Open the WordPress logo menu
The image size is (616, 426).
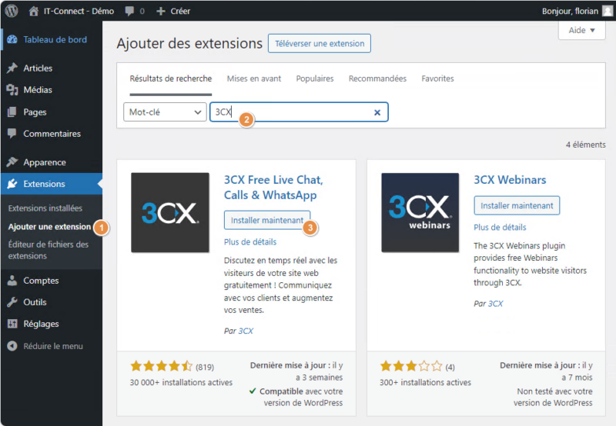(x=12, y=11)
